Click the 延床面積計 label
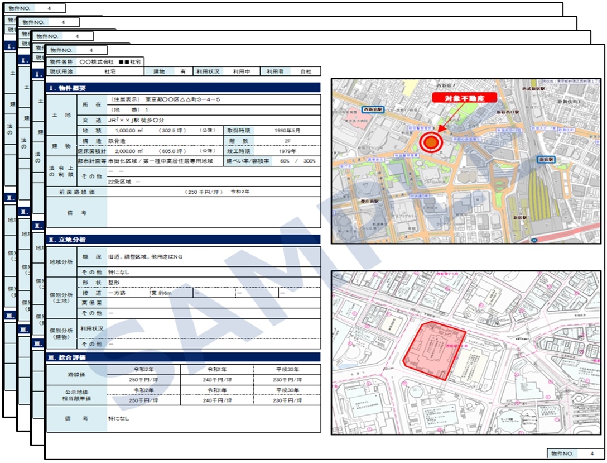Screen dimensions: 607x463 tap(91, 151)
